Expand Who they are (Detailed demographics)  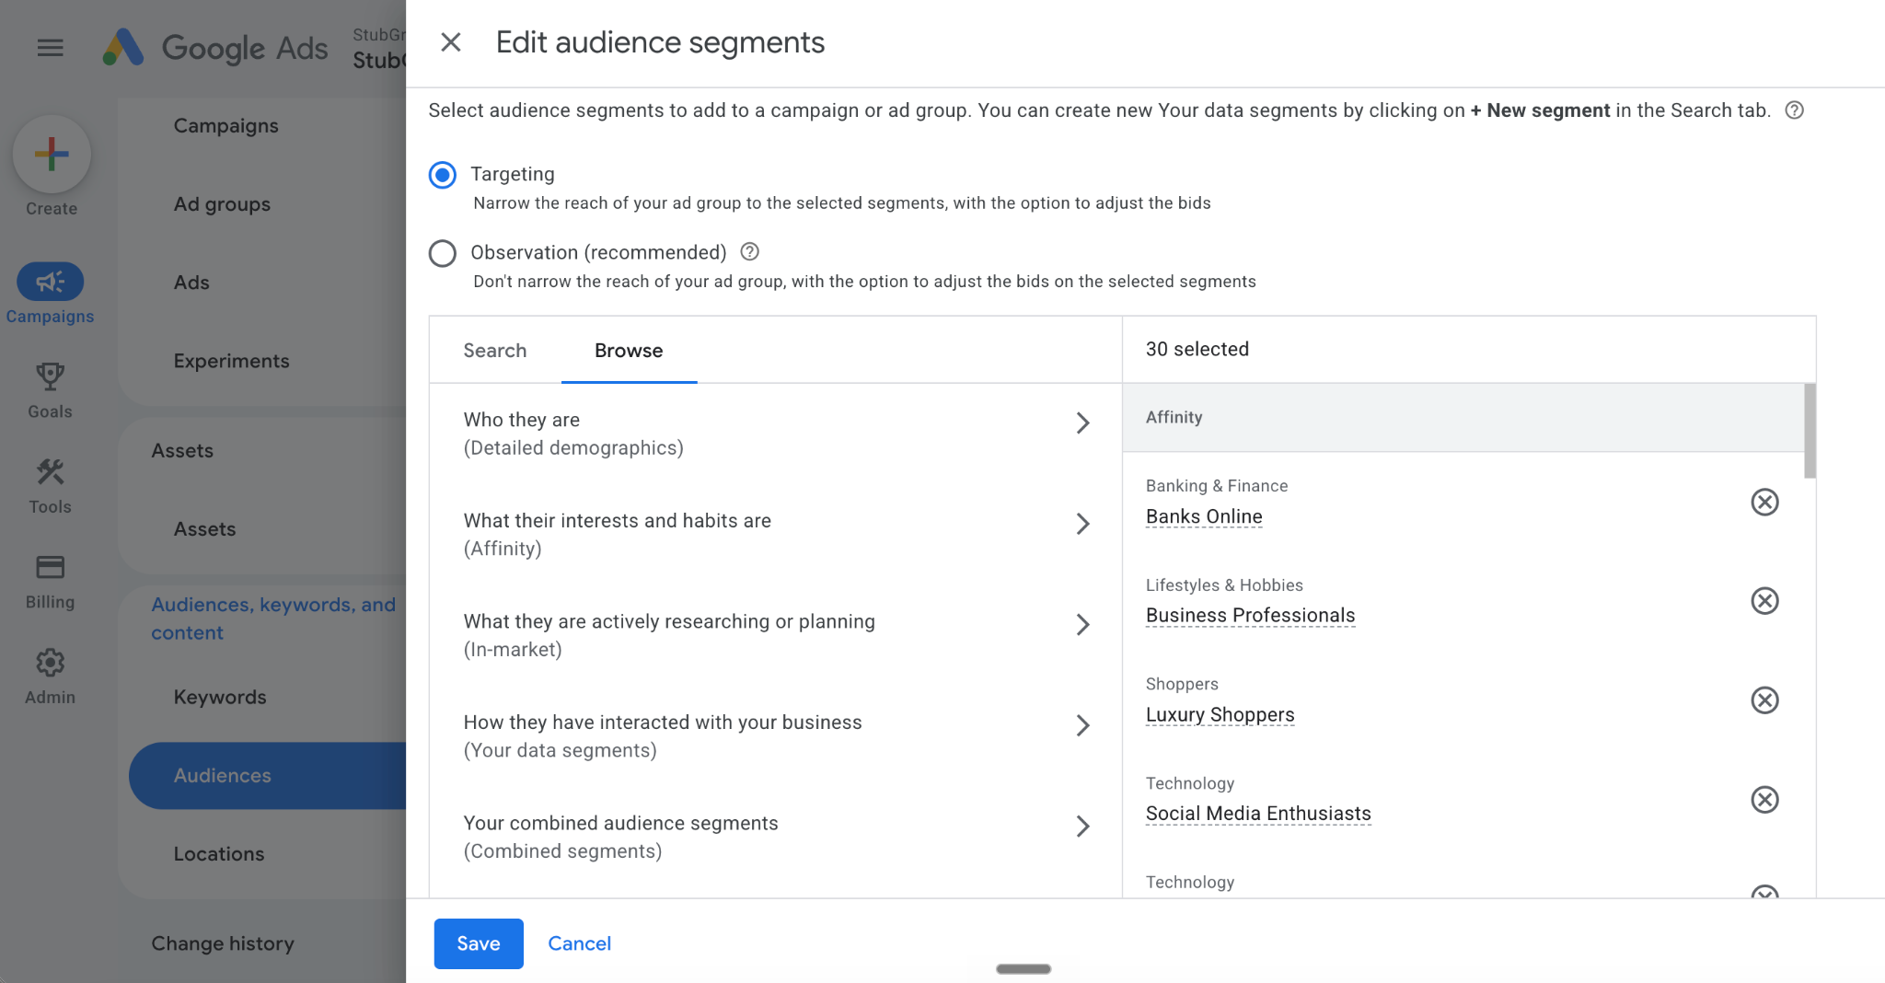point(776,434)
